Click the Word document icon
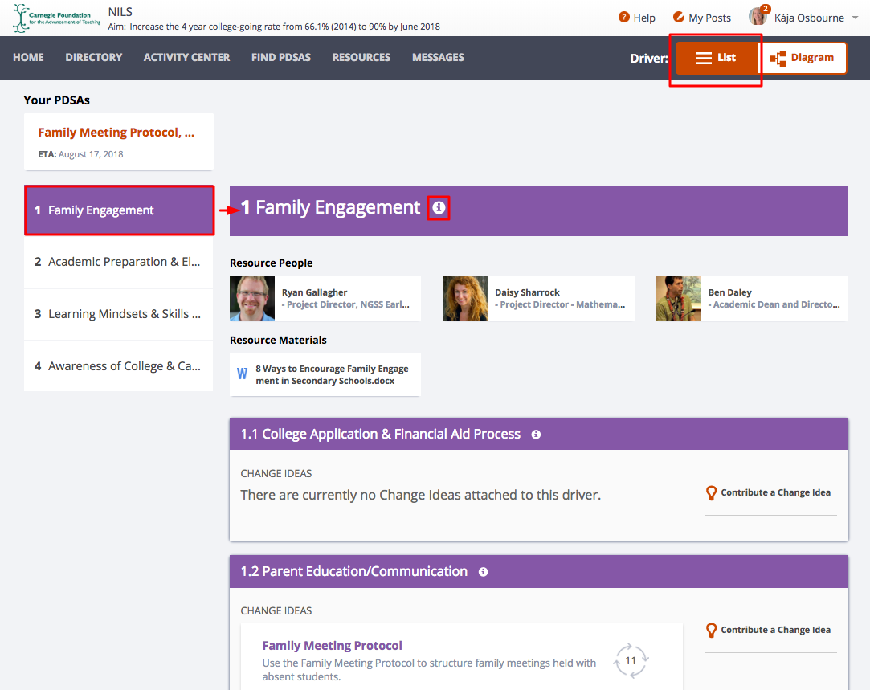Viewport: 870px width, 690px height. 242,374
